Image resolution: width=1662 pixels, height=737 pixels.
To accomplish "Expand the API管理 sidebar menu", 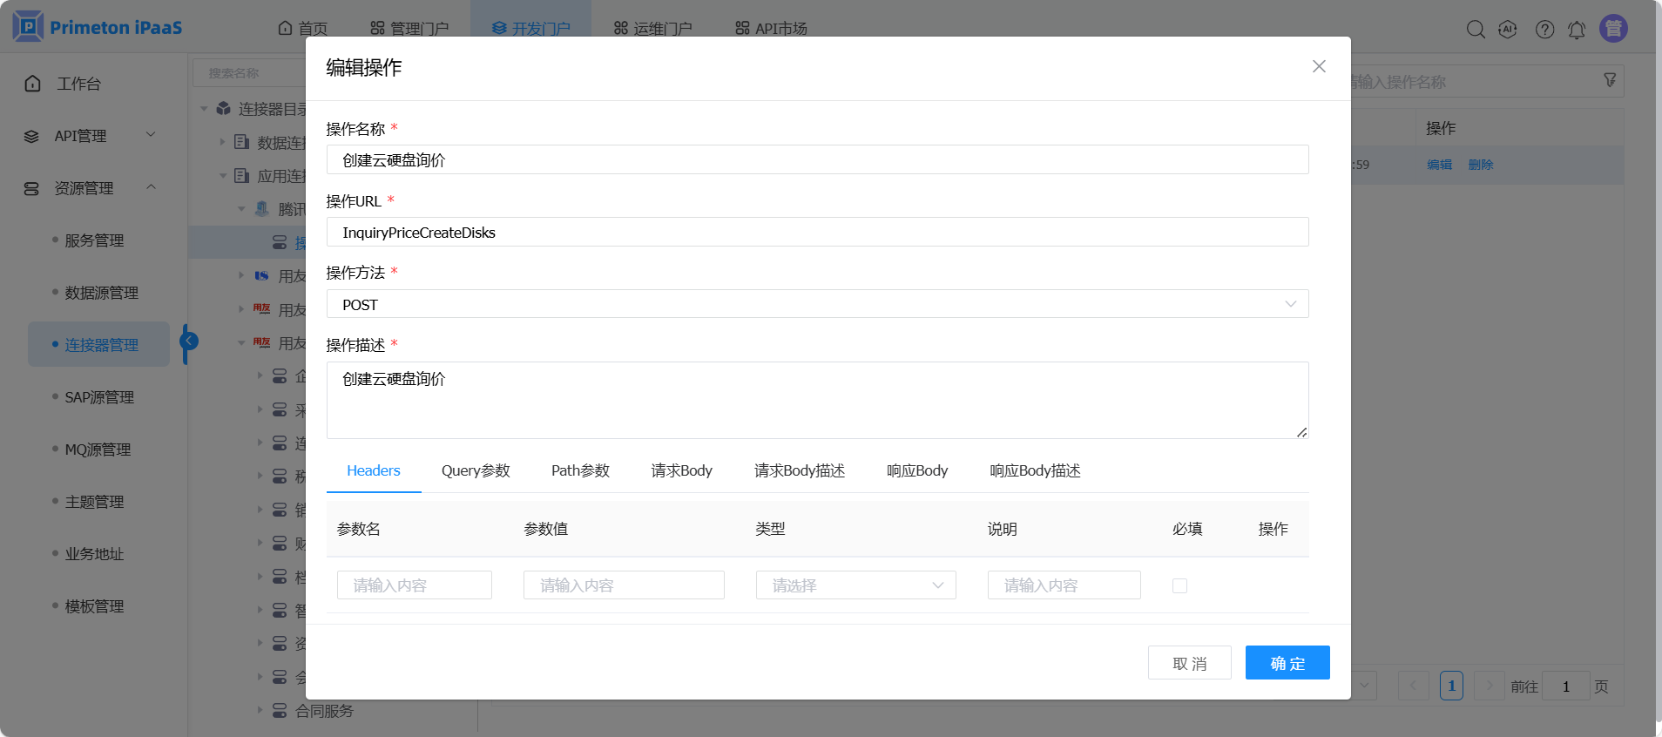I will (87, 136).
